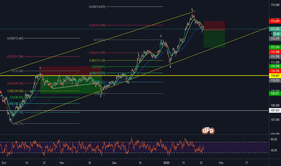
Task: Click the current price label 113.305
Action: pyautogui.click(x=274, y=29)
